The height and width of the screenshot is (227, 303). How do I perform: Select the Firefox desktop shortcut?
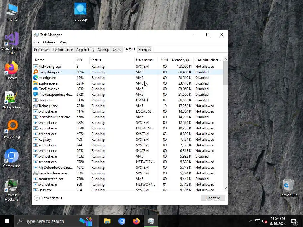pos(12,70)
